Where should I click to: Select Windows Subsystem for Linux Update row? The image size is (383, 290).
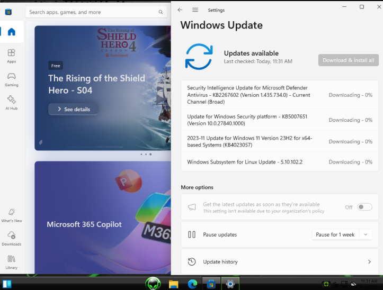[280, 162]
